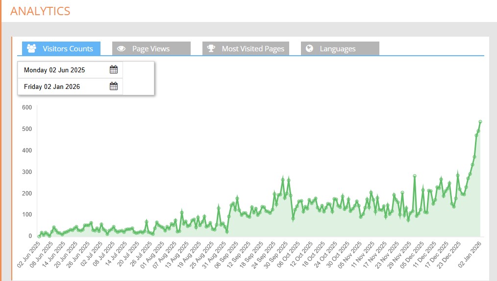Screen dimensions: 497x281
Task: Click the eye icon on Page Views tab
Action: [122, 48]
